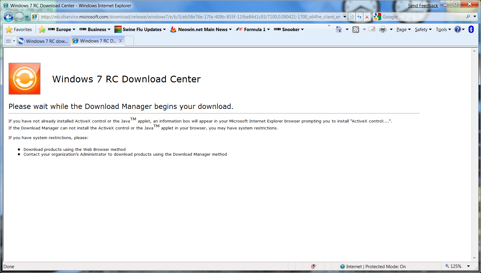Switch to the "Windows 7 RC dow..." tab
The width and height of the screenshot is (481, 273).
click(x=43, y=41)
